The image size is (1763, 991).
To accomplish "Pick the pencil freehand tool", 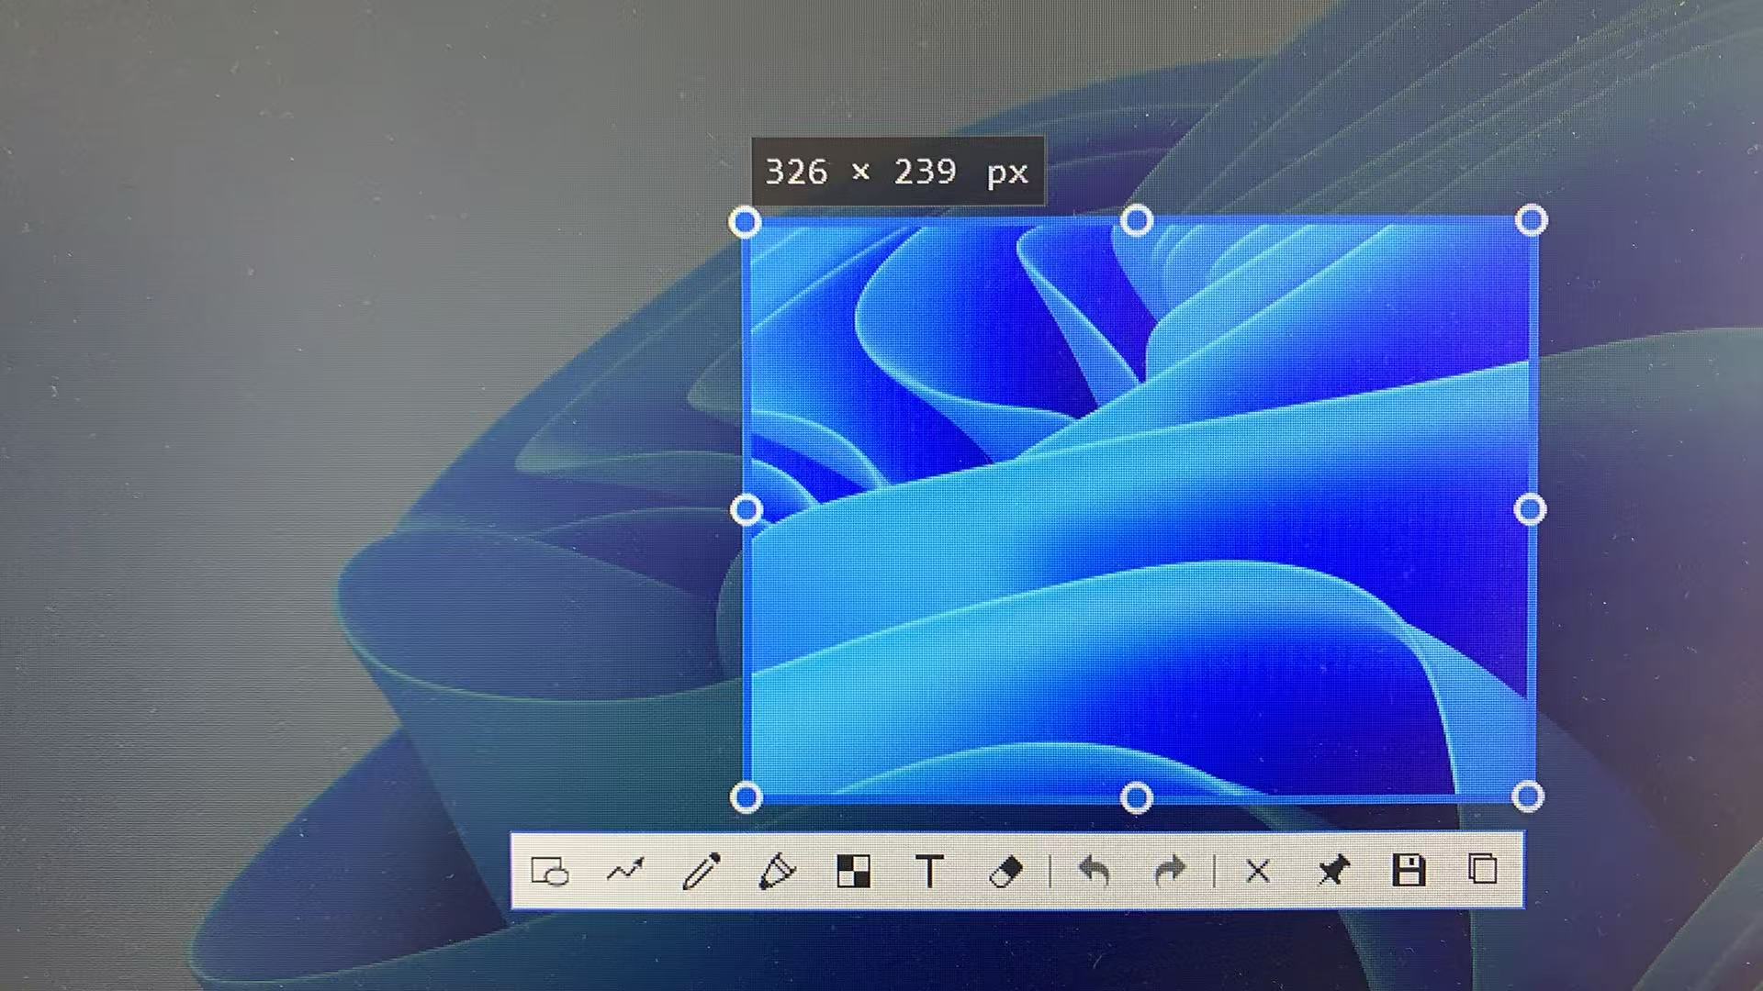I will tap(702, 871).
